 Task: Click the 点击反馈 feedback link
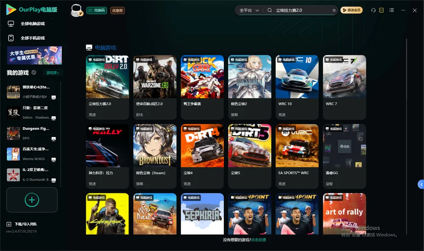pyautogui.click(x=259, y=240)
